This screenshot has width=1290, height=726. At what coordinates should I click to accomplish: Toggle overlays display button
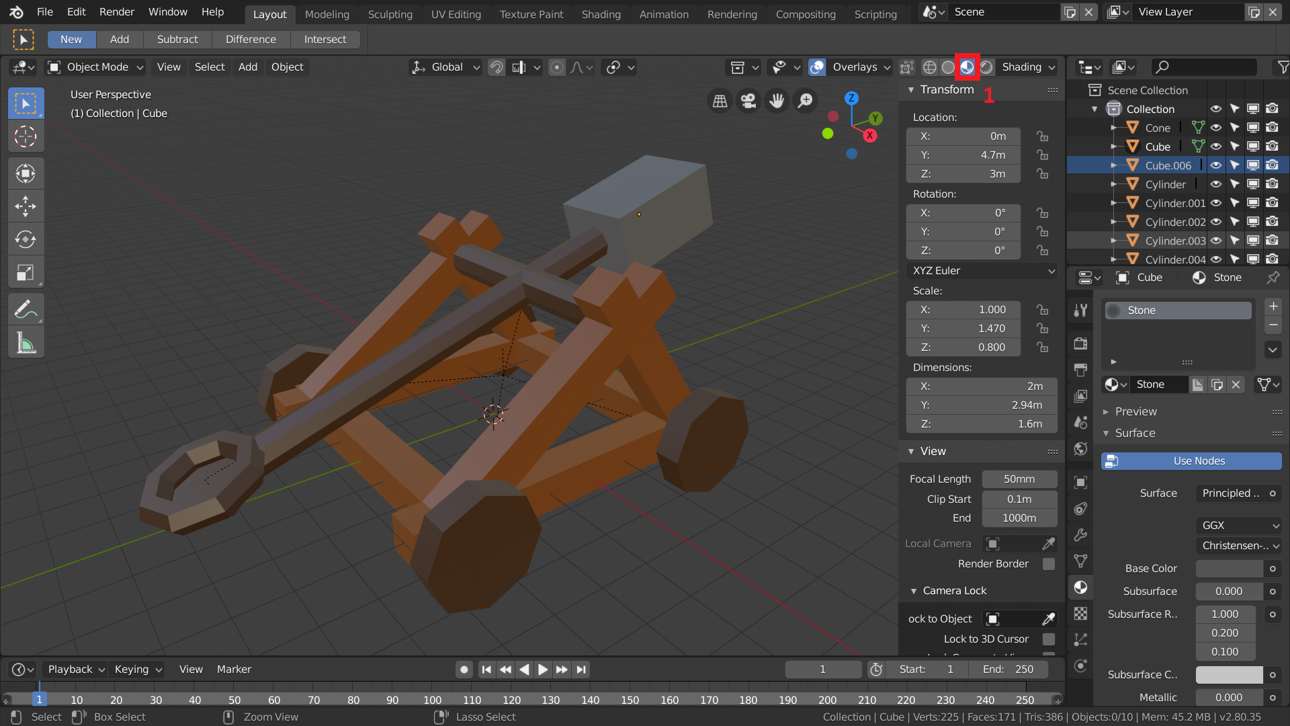click(x=818, y=67)
